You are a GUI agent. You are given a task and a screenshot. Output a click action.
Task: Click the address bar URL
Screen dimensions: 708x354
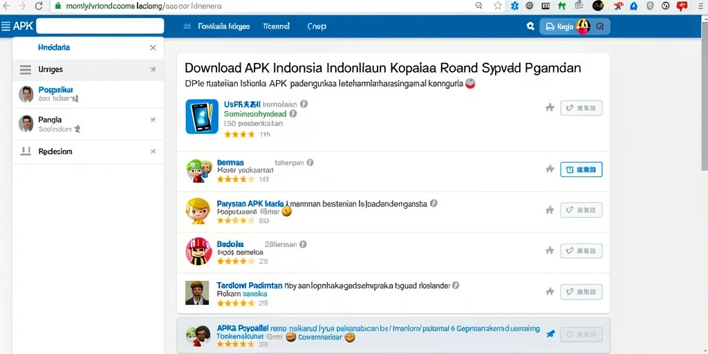[144, 6]
